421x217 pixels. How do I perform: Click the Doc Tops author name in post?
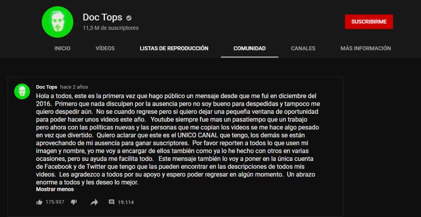pyautogui.click(x=46, y=87)
